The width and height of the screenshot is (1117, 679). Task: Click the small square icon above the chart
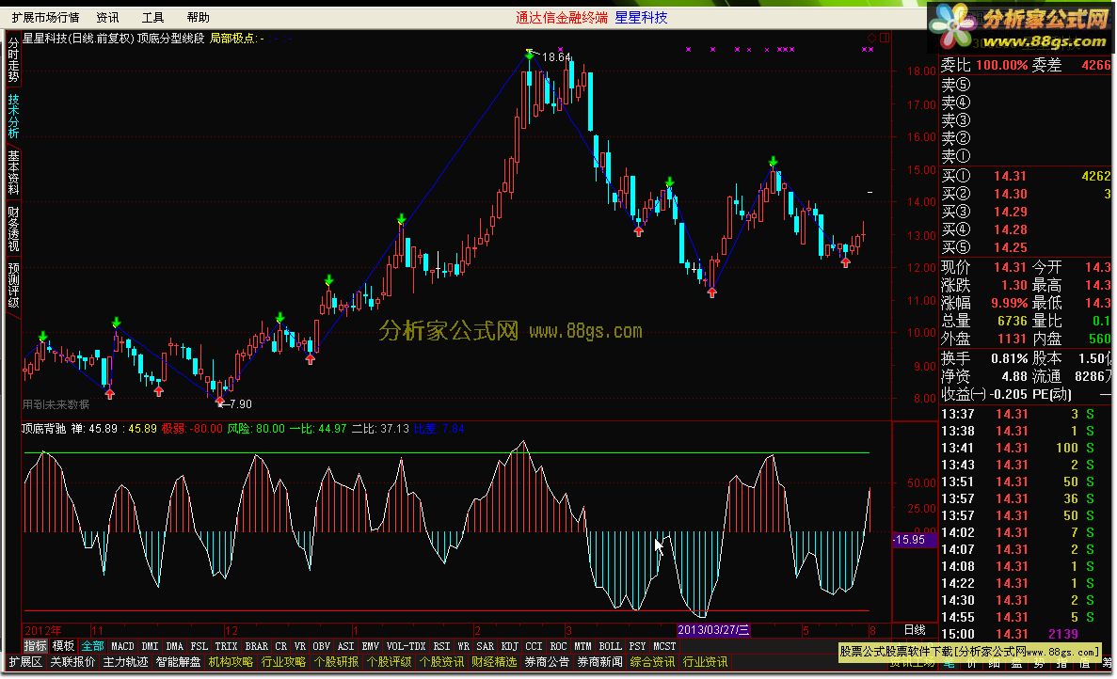pyautogui.click(x=884, y=38)
